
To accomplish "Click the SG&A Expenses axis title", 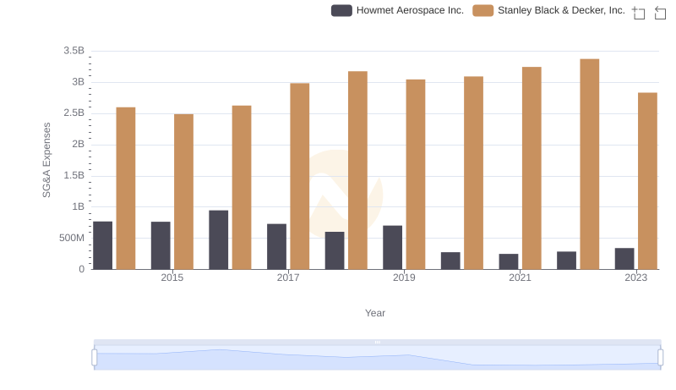I will pyautogui.click(x=46, y=160).
